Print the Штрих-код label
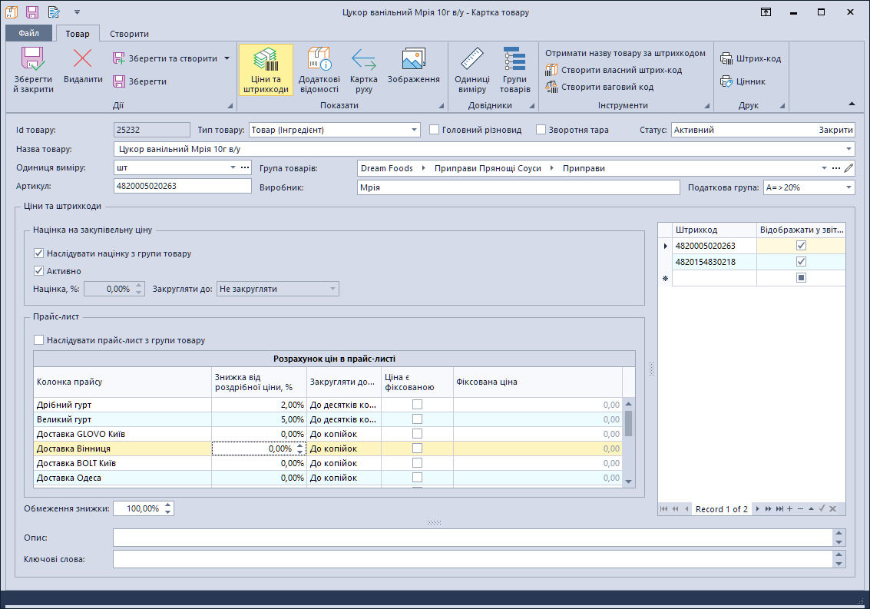Screen dimensions: 870x609 click(x=750, y=58)
